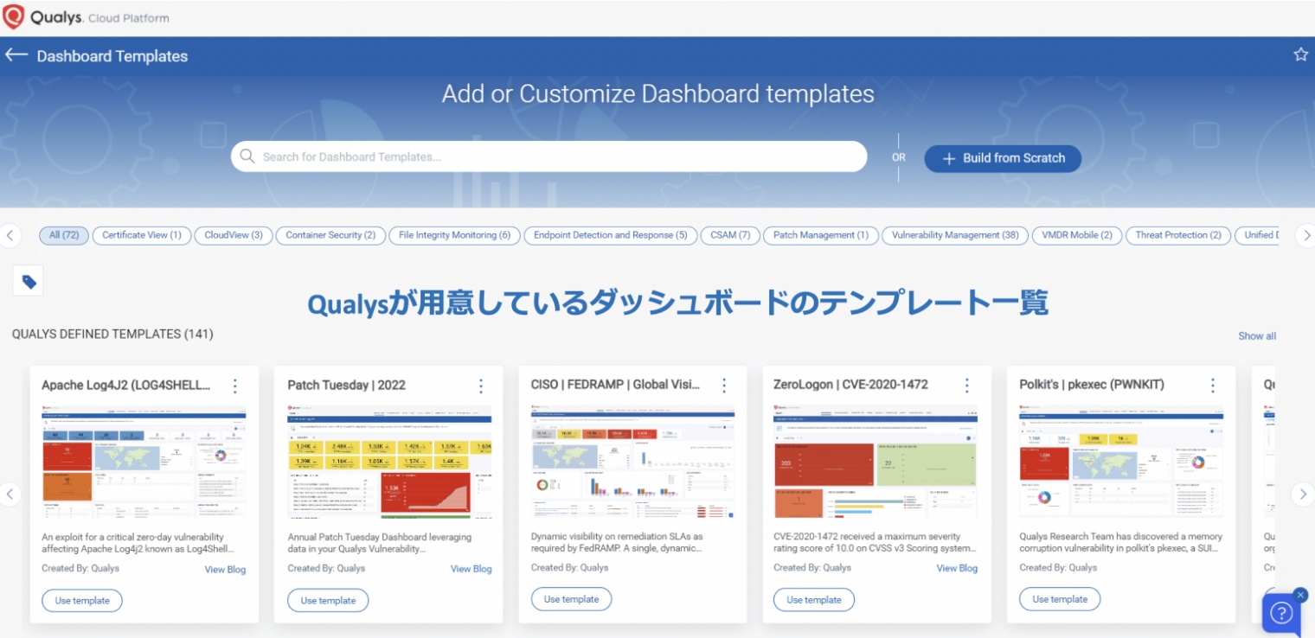Image resolution: width=1315 pixels, height=638 pixels.
Task: Show previous templates with carousel left arrow
Action: coord(10,494)
